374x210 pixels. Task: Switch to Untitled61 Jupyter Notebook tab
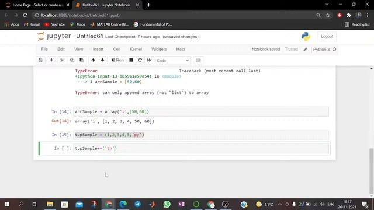(x=106, y=5)
